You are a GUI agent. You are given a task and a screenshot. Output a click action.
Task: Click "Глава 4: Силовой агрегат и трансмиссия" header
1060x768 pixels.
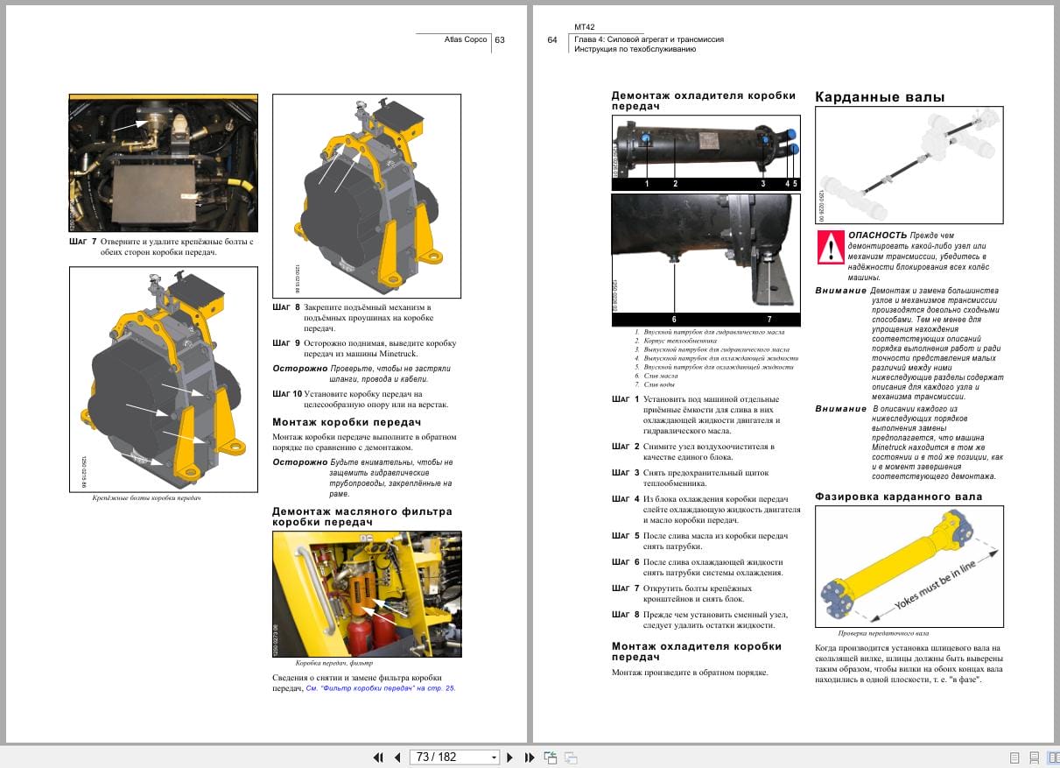click(x=649, y=39)
